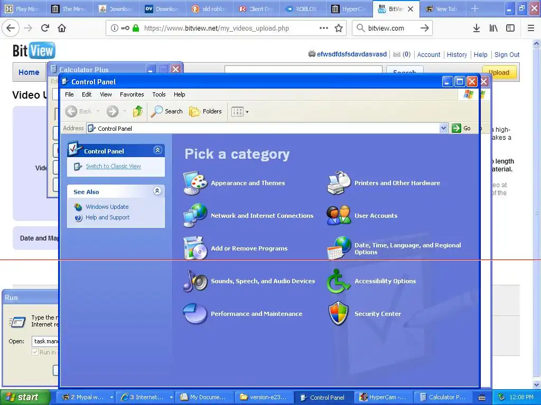Switch to the ROBLOX browser tab
Image resolution: width=541 pixels, height=405 pixels.
(x=302, y=9)
